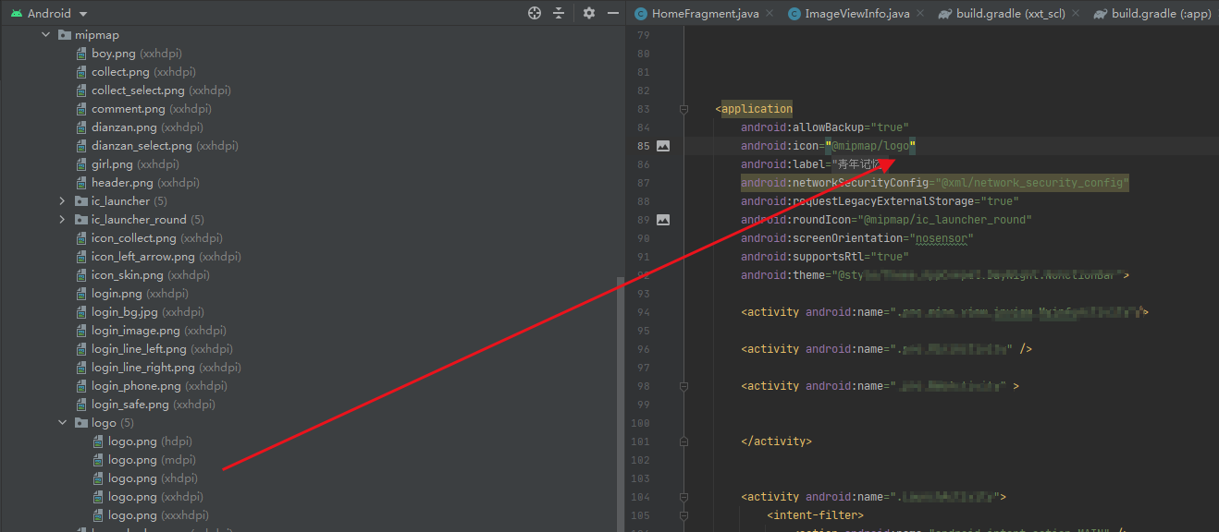Close the ImageViewInfo.java tab
The width and height of the screenshot is (1219, 532).
click(x=921, y=14)
